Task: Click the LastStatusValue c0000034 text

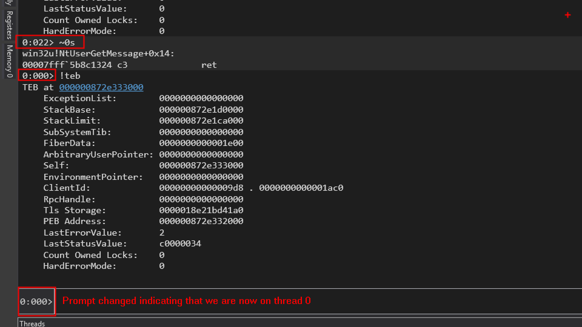Action: tap(180, 244)
